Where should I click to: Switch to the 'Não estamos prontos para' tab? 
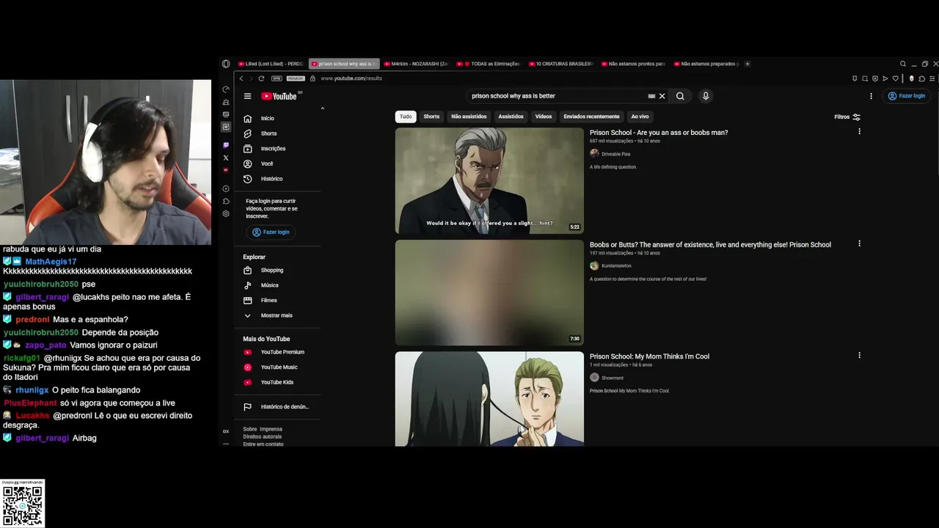(635, 64)
